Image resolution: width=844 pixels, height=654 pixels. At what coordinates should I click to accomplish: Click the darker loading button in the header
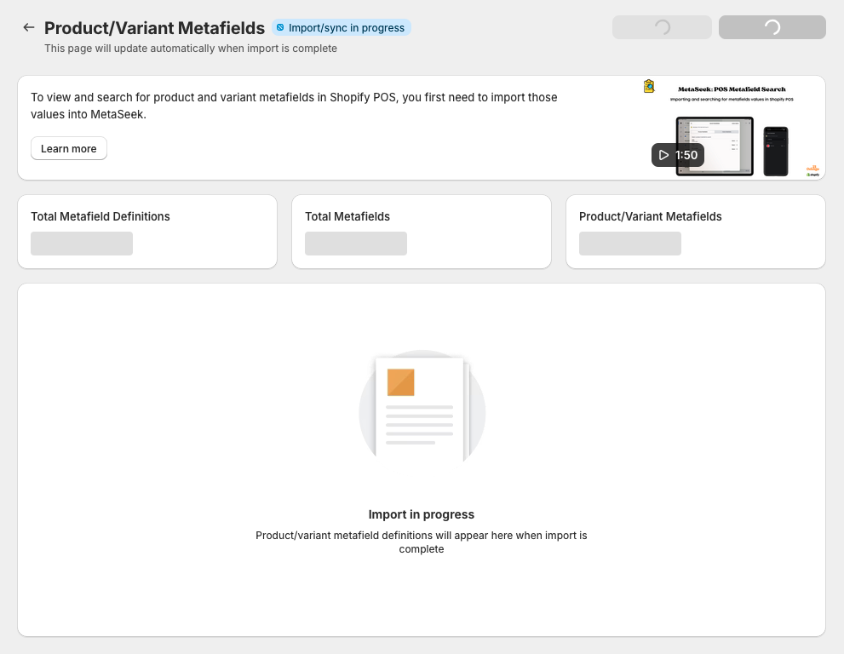pyautogui.click(x=772, y=27)
